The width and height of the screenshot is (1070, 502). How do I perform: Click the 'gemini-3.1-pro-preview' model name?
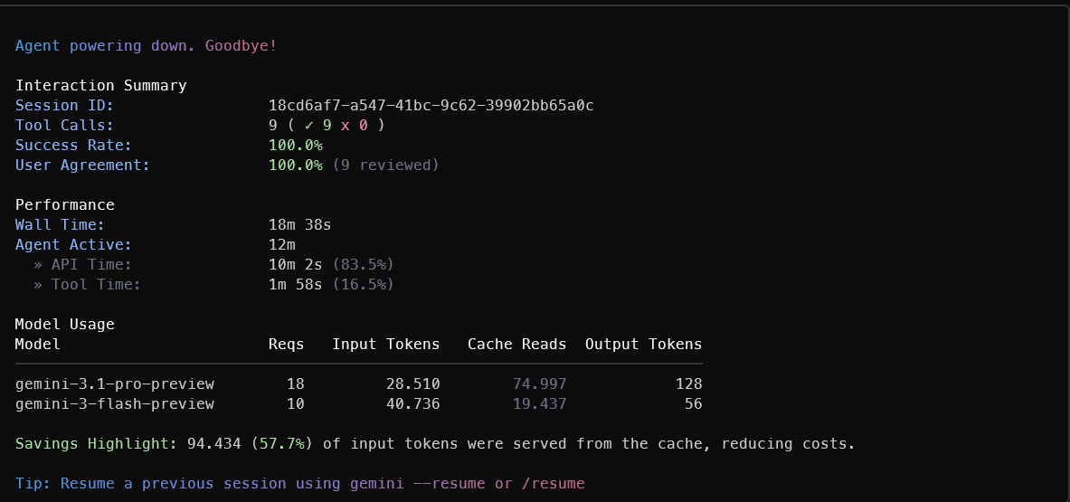tap(115, 384)
